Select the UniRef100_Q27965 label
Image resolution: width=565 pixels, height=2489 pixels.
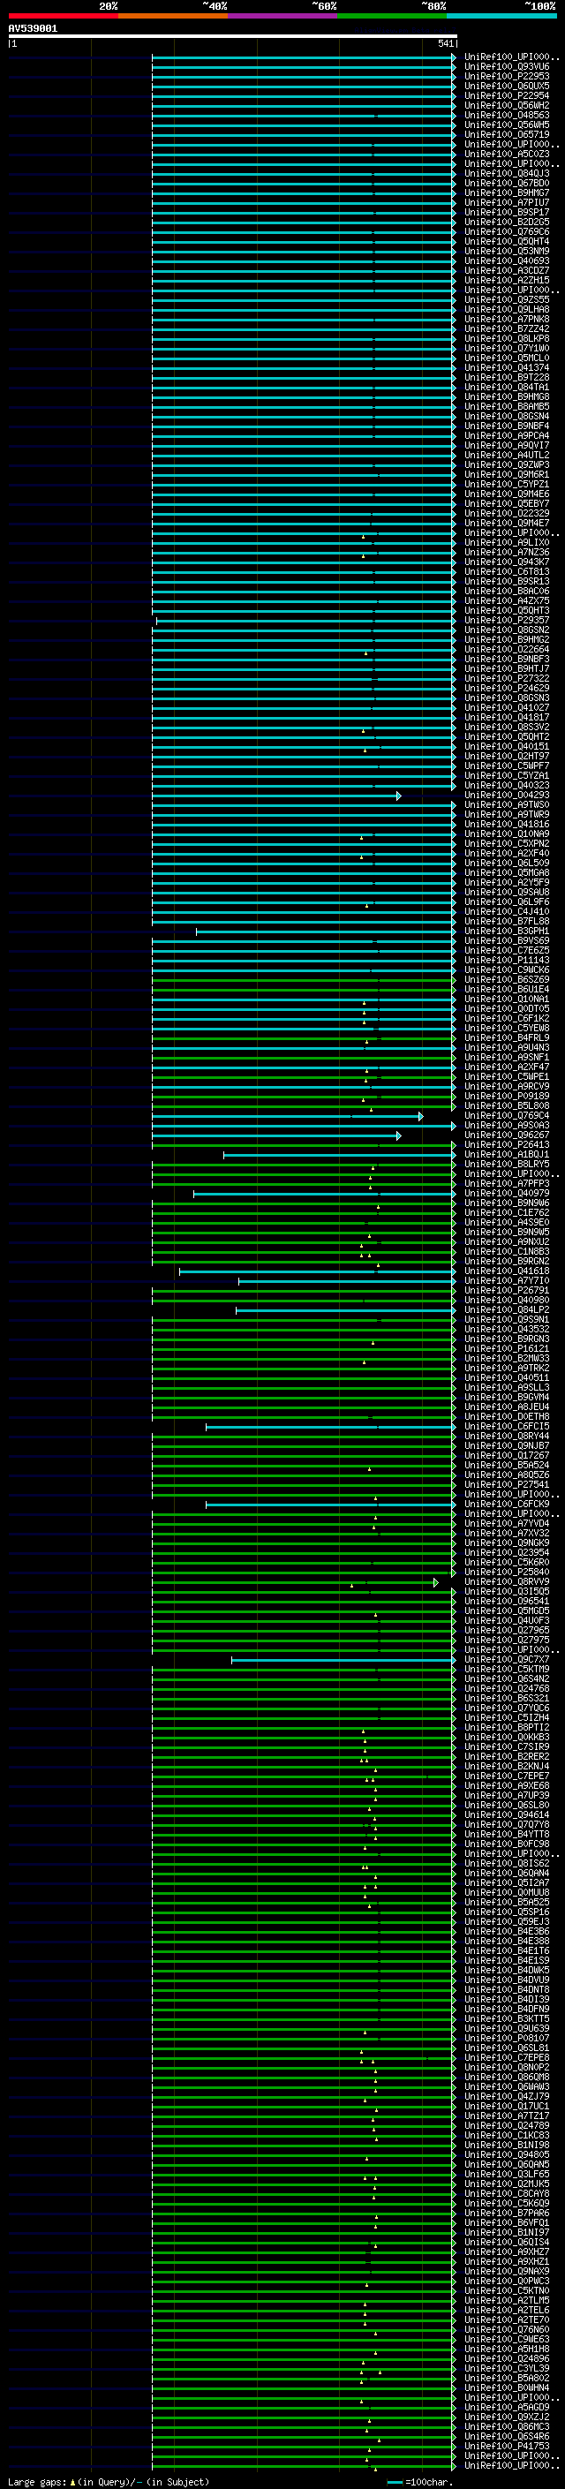tap(507, 1632)
